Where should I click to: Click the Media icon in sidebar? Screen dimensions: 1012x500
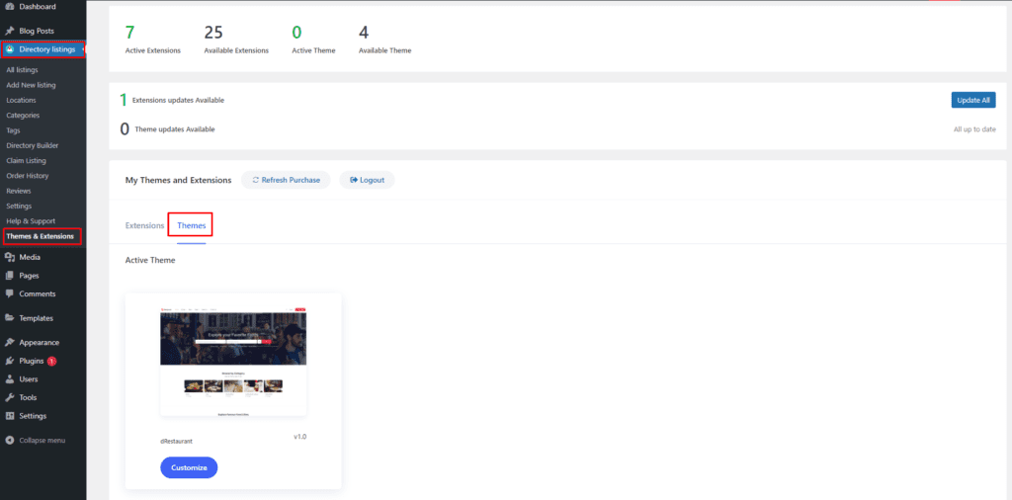click(x=10, y=257)
